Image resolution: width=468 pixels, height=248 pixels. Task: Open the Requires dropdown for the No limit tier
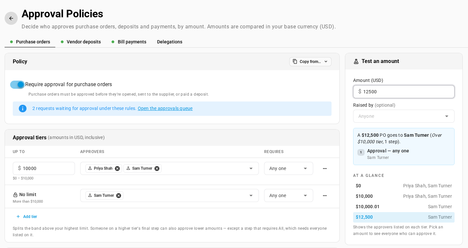click(289, 195)
